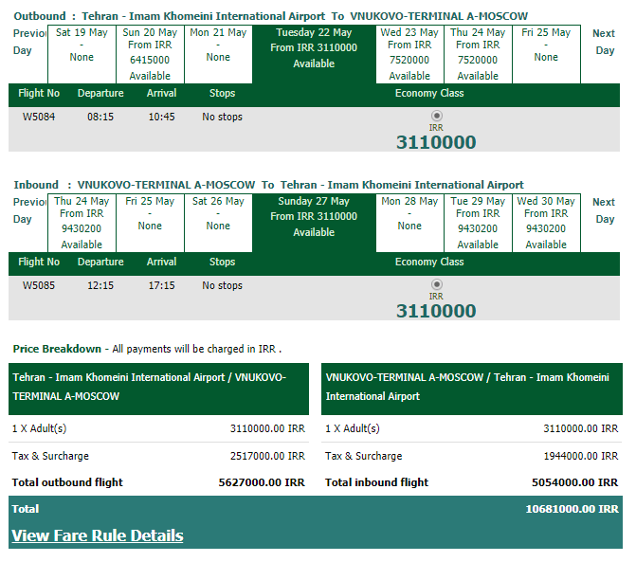Click inbound departure time 12:15

100,285
